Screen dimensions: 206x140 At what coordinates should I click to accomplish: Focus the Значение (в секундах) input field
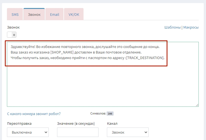[x=78, y=132]
